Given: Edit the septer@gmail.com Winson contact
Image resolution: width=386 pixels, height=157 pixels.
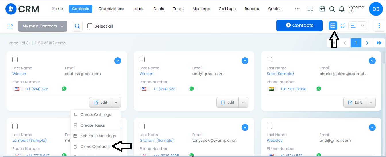Looking at the screenshot, I should (x=100, y=102).
